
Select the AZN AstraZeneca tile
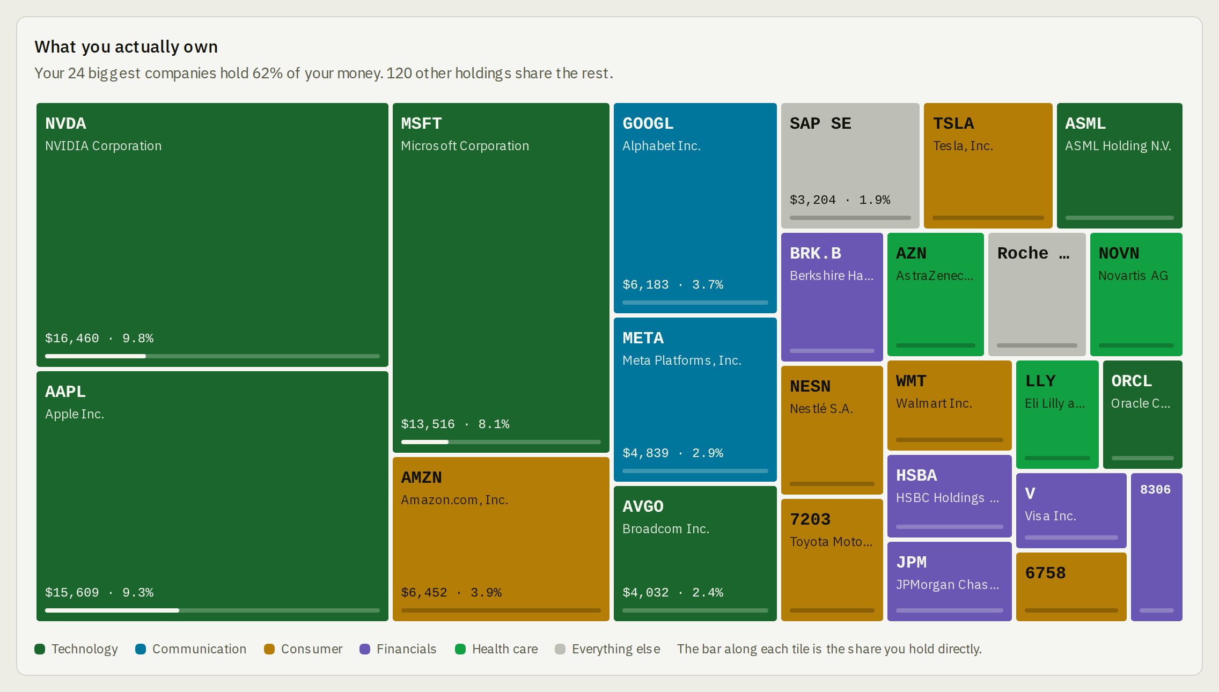point(936,295)
